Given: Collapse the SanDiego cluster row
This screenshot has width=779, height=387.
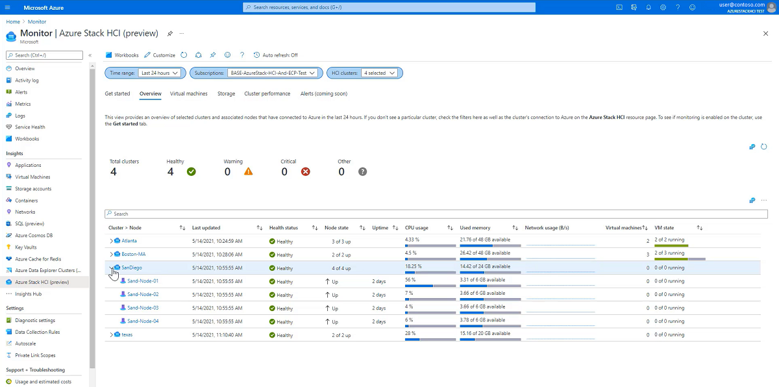Looking at the screenshot, I should click(111, 268).
